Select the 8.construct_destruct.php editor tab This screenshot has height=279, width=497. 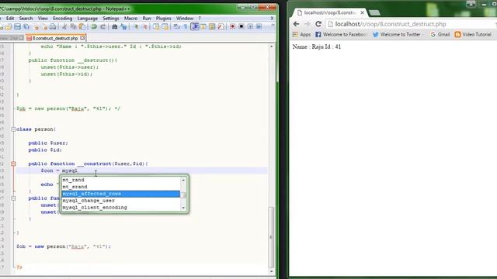click(55, 38)
